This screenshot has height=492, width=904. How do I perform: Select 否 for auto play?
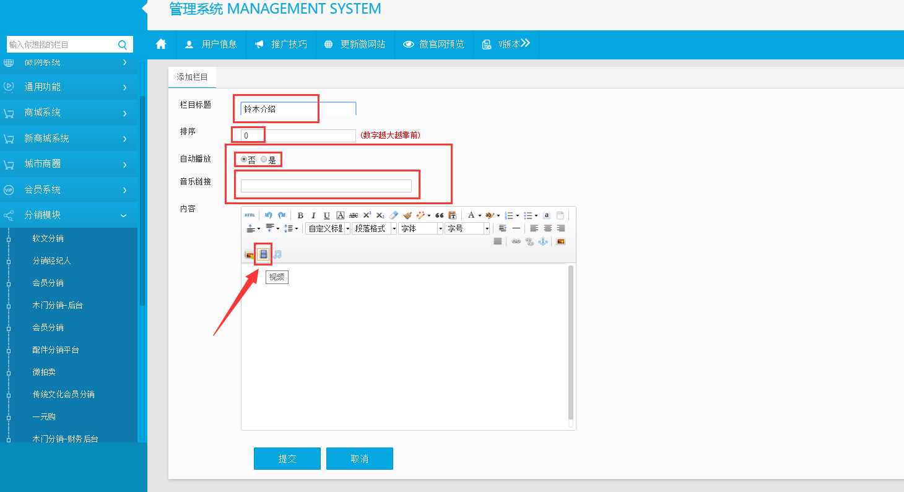pyautogui.click(x=244, y=159)
